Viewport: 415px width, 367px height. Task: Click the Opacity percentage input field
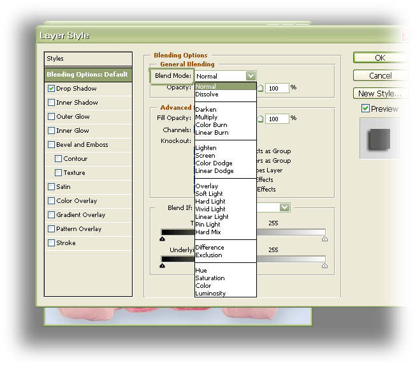click(x=278, y=87)
